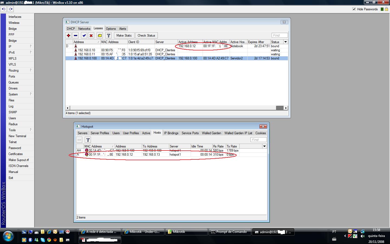Switch to the Active tab in Hotspot

point(146,133)
